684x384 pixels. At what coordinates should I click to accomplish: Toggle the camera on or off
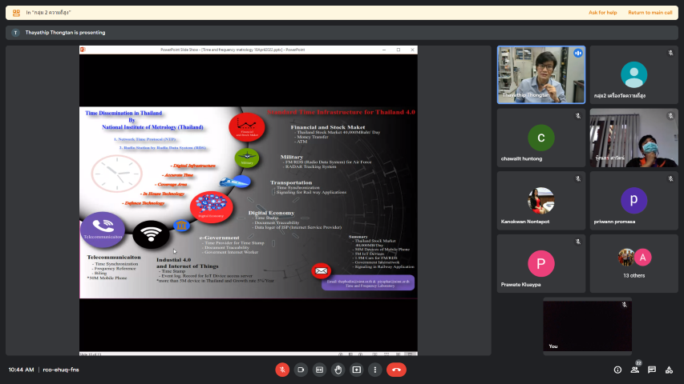301,370
